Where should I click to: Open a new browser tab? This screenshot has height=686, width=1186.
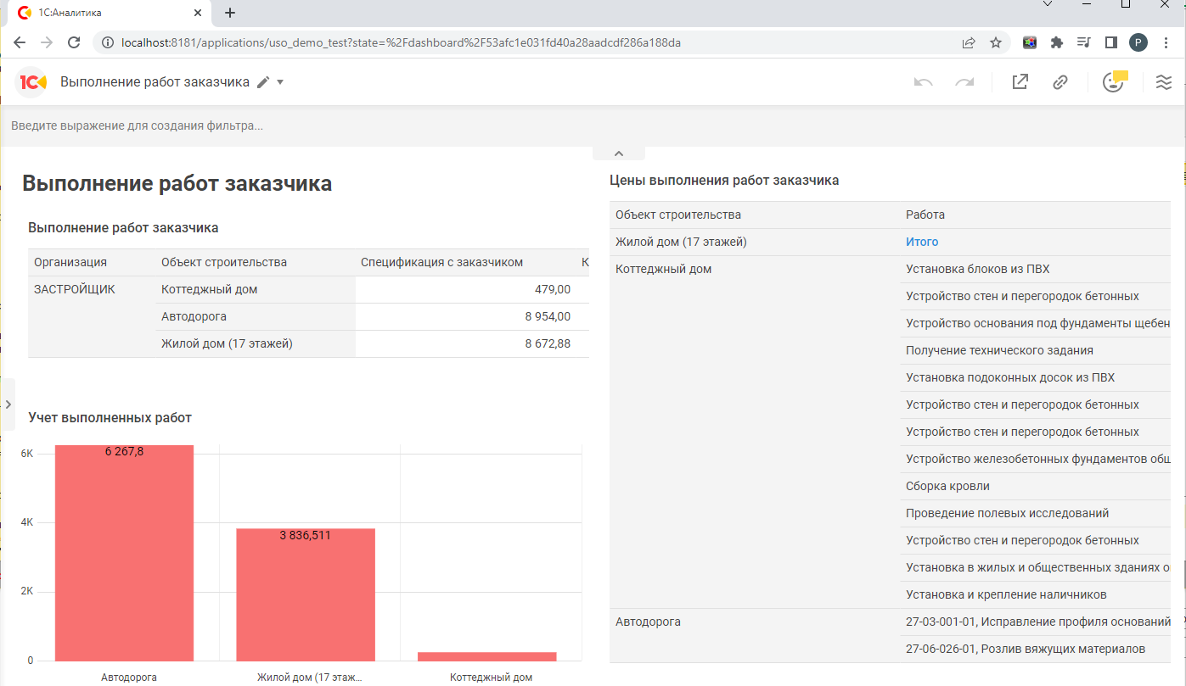click(230, 13)
